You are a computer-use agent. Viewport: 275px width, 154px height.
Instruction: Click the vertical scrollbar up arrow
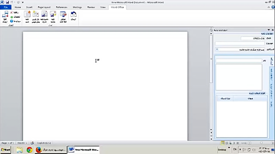pyautogui.click(x=211, y=33)
